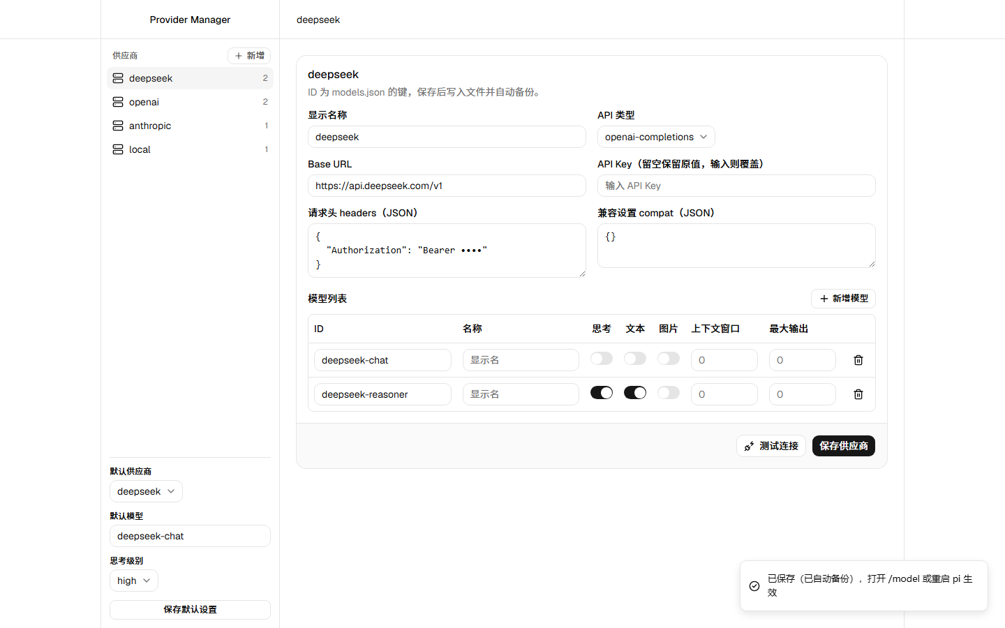Focus the API Key input field

[736, 186]
